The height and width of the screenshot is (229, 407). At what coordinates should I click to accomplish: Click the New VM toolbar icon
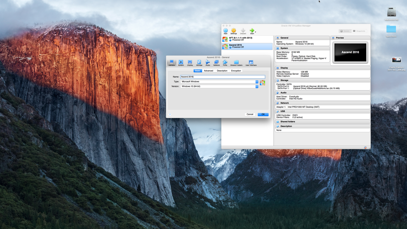(226, 31)
